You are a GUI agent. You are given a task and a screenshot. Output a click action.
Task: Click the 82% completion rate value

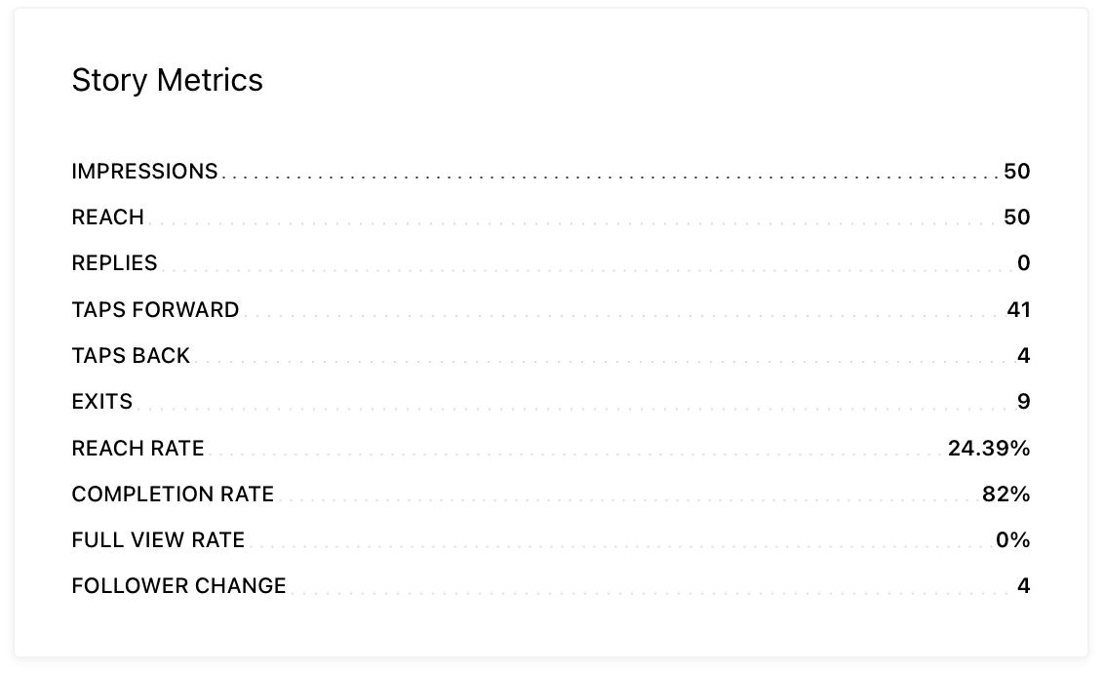pyautogui.click(x=1006, y=495)
